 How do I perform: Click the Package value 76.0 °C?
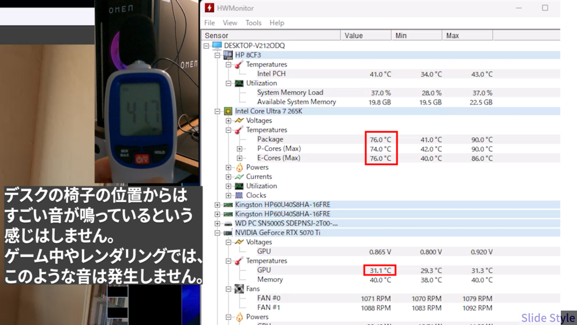coord(380,140)
